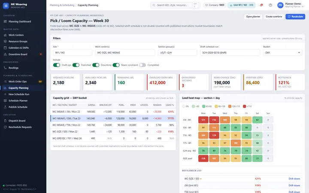Click the Overloaded Sections KPI card
309x193 pixels.
pos(194,82)
